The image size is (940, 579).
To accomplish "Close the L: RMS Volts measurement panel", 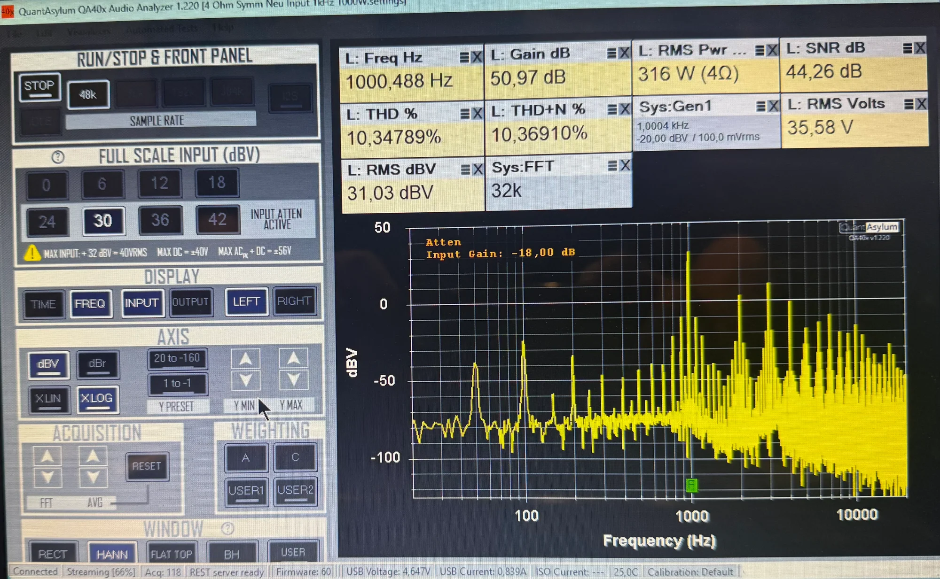I will click(921, 104).
